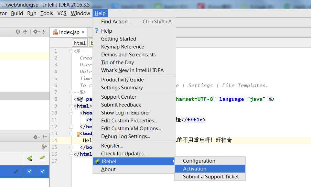Open Settings Summary
Image resolution: width=311 pixels, height=187 pixels.
coord(134,88)
